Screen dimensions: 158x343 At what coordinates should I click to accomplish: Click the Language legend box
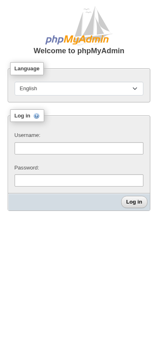tap(27, 69)
